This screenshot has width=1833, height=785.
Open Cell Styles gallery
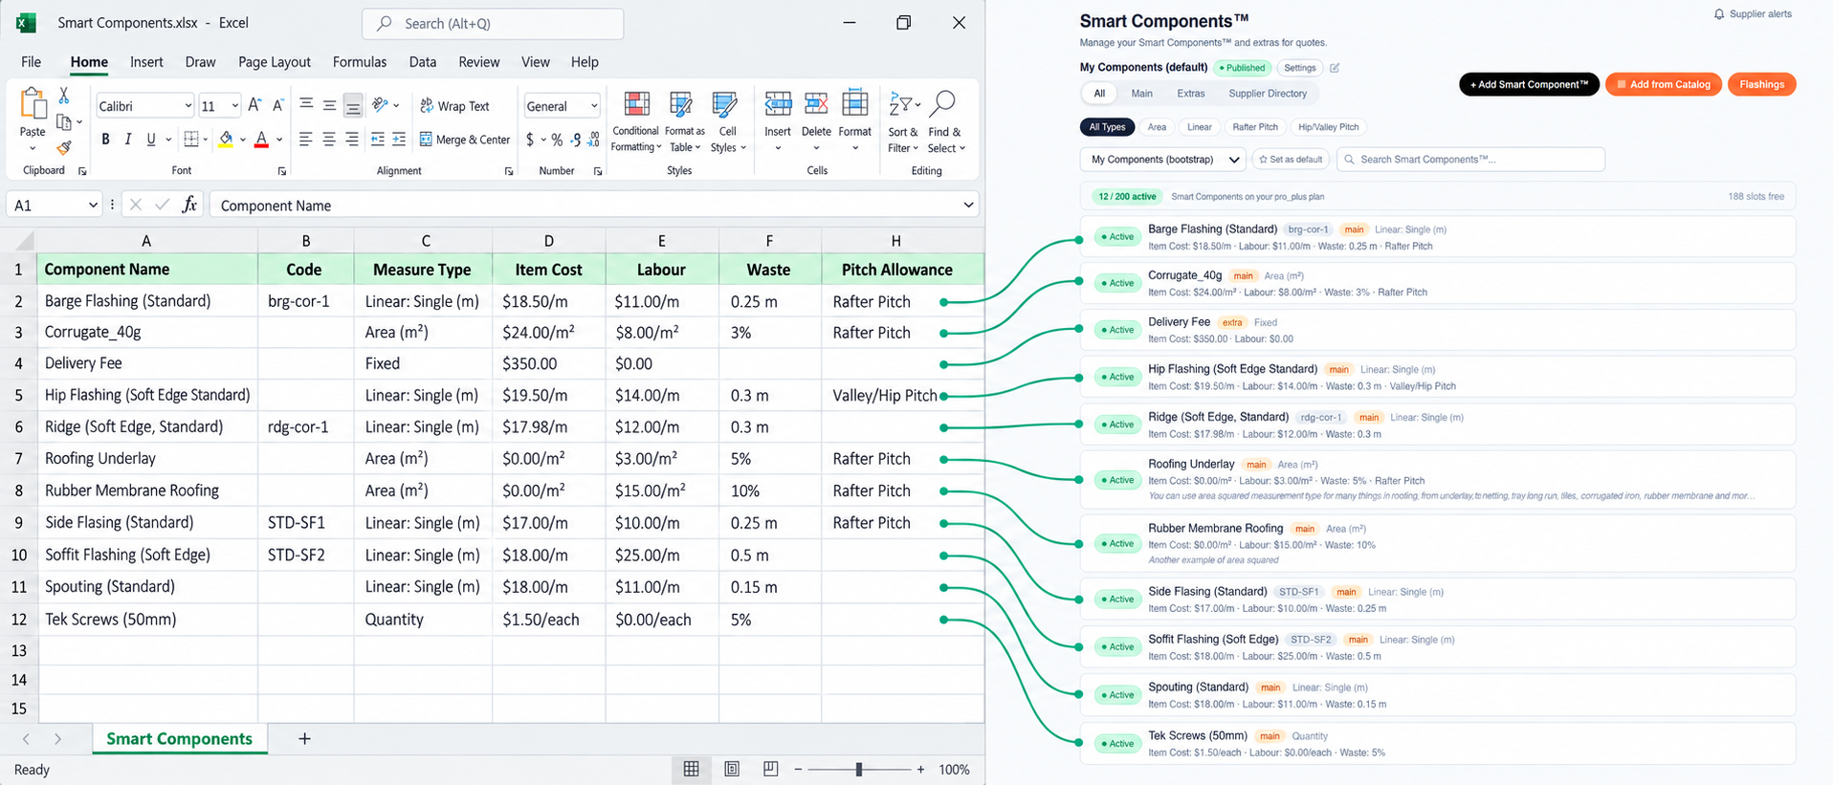(727, 121)
